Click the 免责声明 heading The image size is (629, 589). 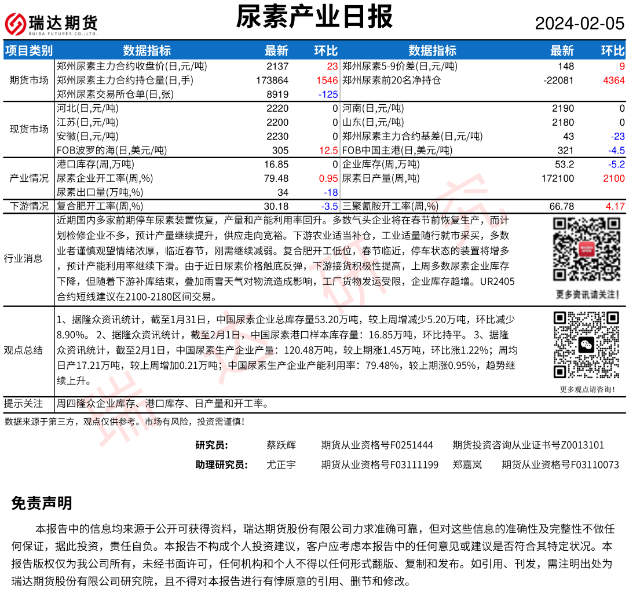pyautogui.click(x=42, y=503)
